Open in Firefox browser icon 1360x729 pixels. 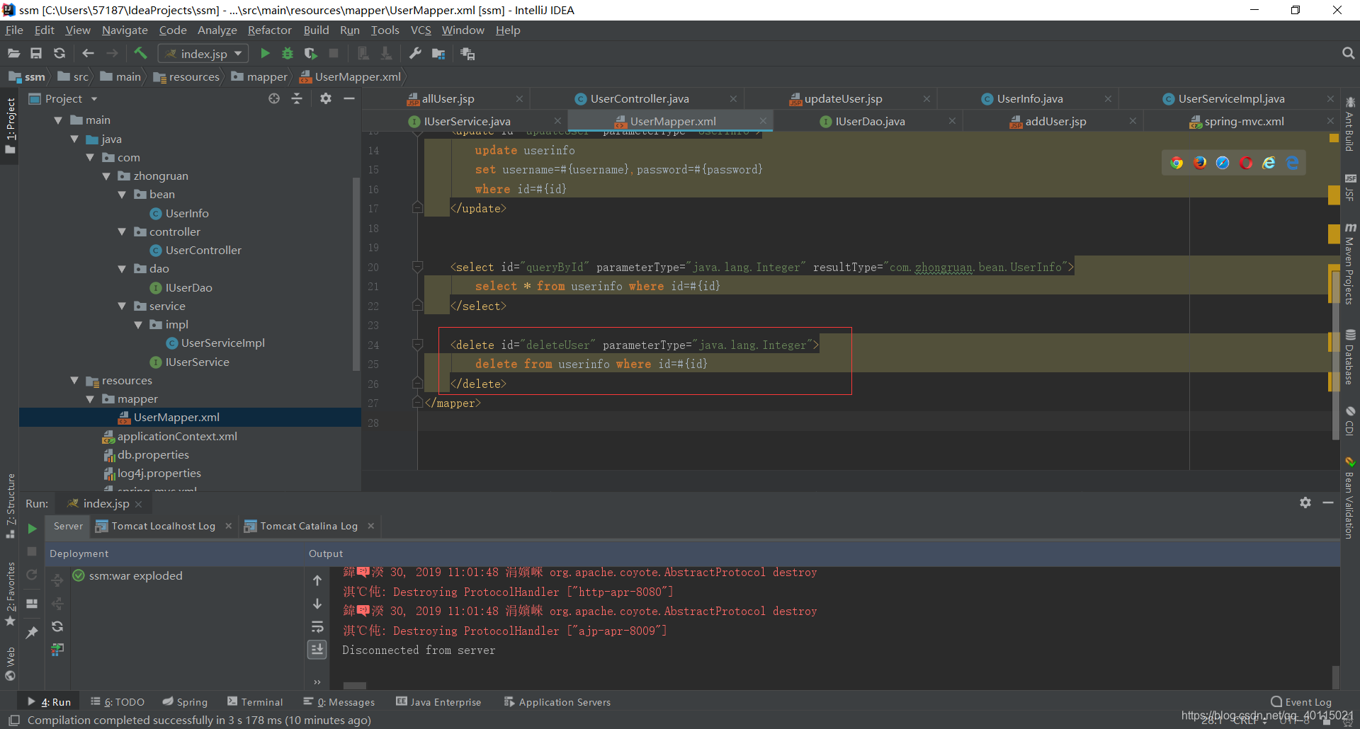click(1200, 163)
